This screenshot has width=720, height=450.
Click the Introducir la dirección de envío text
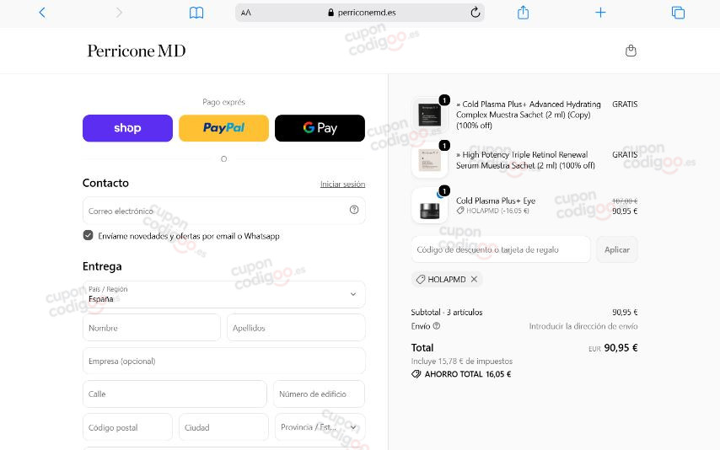pos(583,326)
